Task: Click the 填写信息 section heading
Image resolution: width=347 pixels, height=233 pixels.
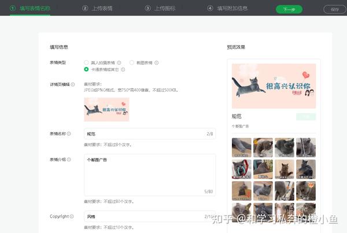Action: (x=58, y=47)
